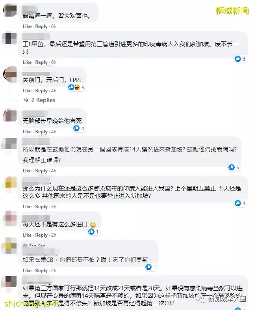This screenshot has height=310, width=254.
Task: Reply to the 王8甲鱼 comment
Action: pyautogui.click(x=41, y=62)
